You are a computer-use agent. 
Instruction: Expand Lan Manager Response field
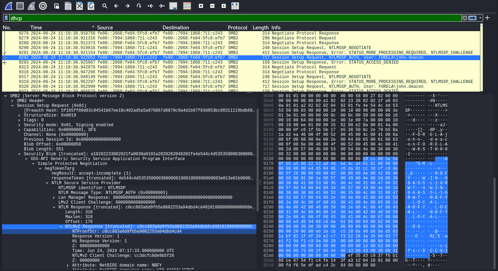click(54, 197)
